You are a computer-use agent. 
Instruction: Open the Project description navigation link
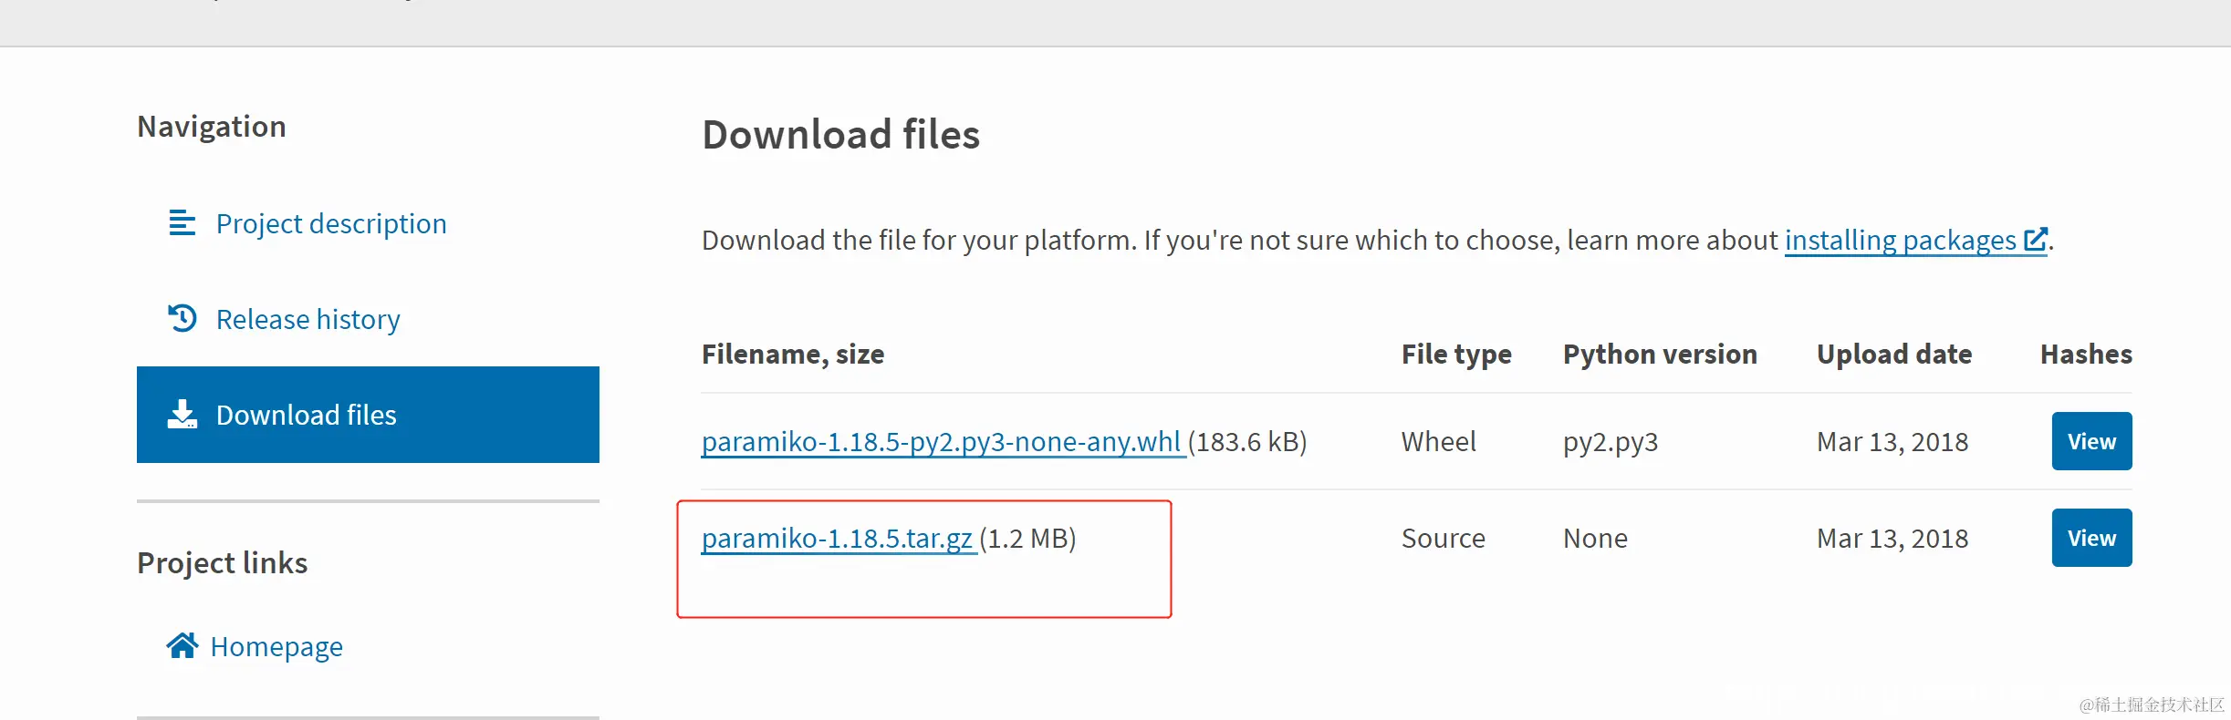tap(330, 223)
